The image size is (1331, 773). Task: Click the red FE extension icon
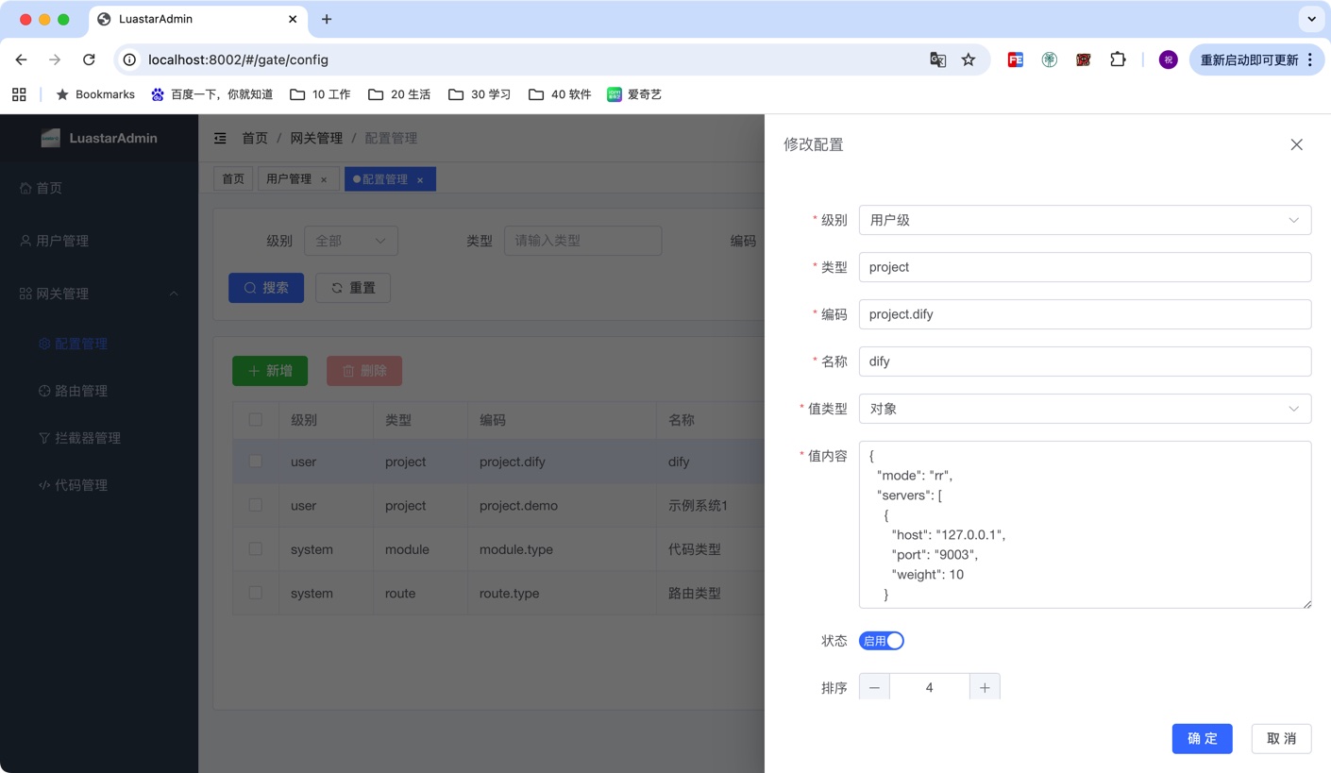coord(1016,59)
